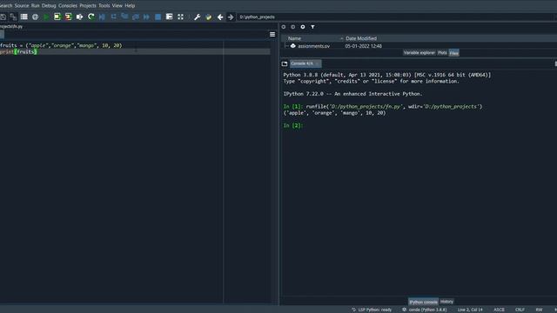Click the Save all files icon
The image size is (557, 313).
point(13,17)
